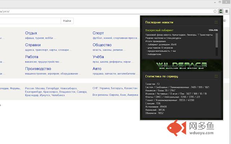
Task: Select the Азия region link
Action: coord(123,95)
